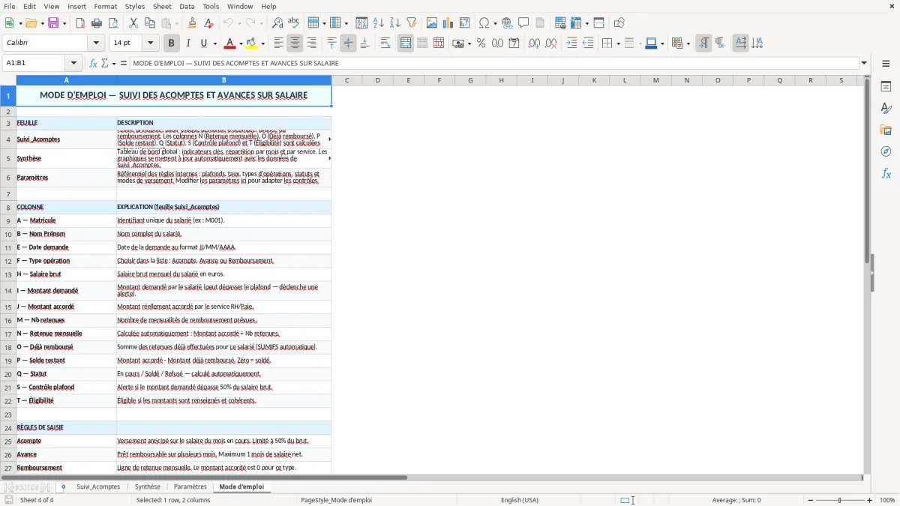Click the Insert Comment speech bubble icon

coord(523,23)
